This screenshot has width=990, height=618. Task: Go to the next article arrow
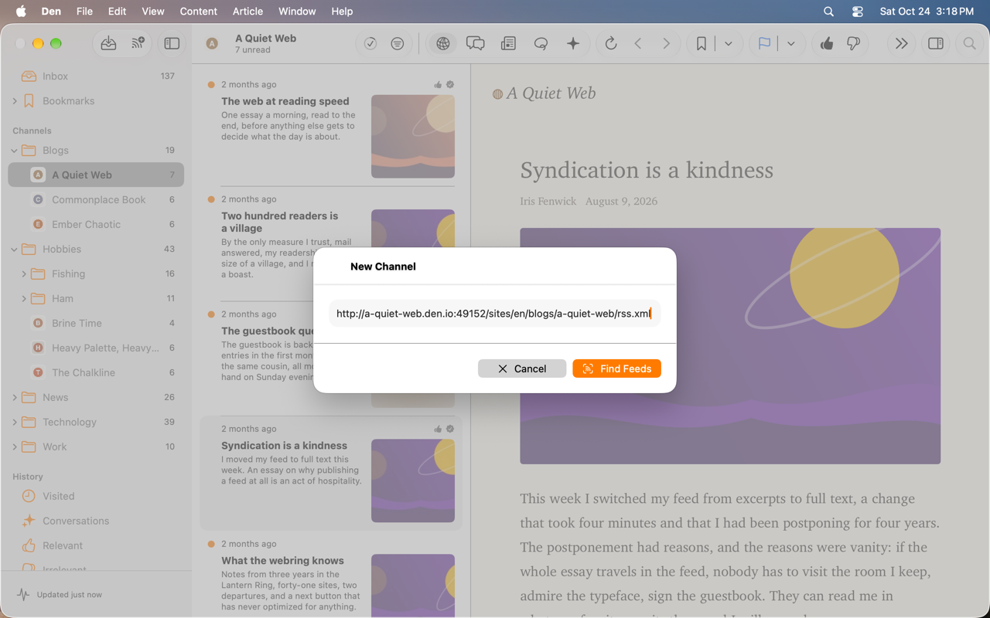[x=666, y=44]
